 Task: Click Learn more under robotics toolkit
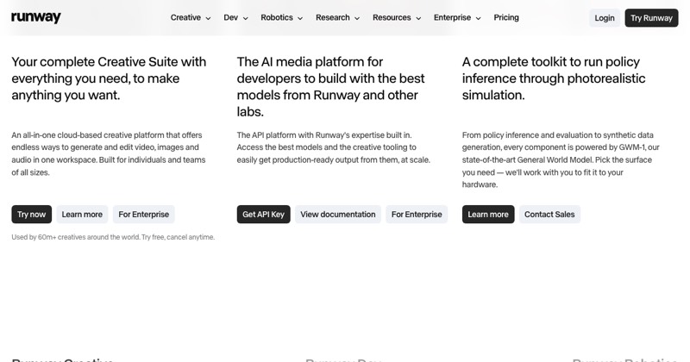488,215
